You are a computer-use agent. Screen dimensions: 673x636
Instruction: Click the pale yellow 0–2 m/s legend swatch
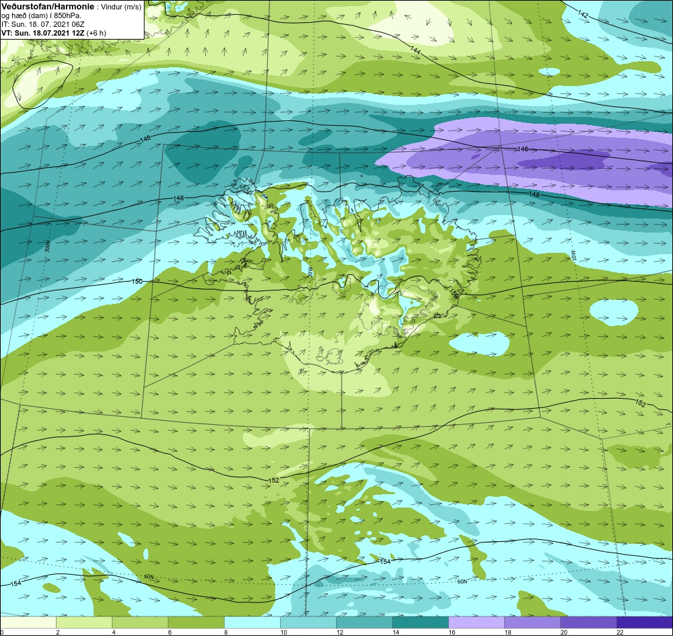[x=28, y=622]
